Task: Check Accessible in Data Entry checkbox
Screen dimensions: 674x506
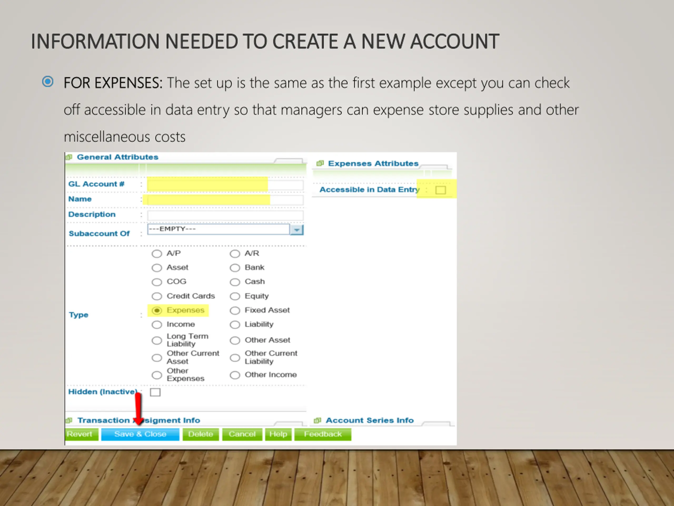Action: (x=440, y=190)
